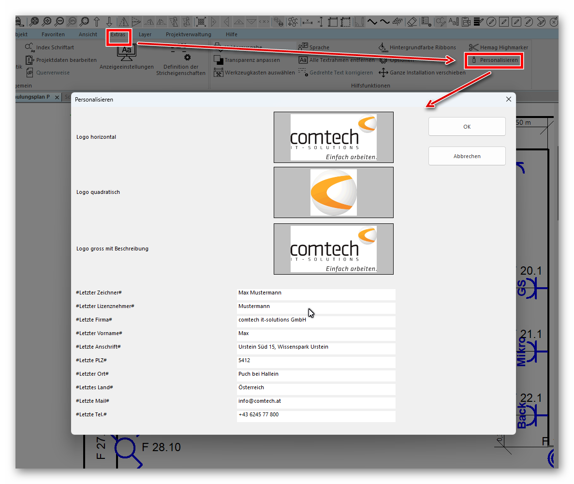574x484 pixels.
Task: Click Hemag Highmarker scissors tool
Action: (x=498, y=47)
